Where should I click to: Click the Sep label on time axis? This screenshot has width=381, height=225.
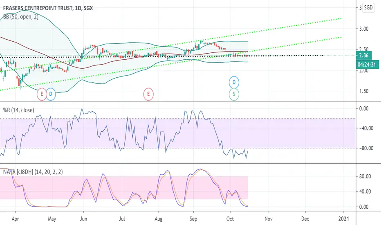click(193, 219)
